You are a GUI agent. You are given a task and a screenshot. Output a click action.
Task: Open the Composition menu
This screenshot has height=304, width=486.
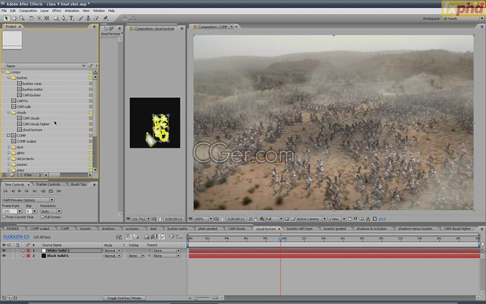point(28,11)
